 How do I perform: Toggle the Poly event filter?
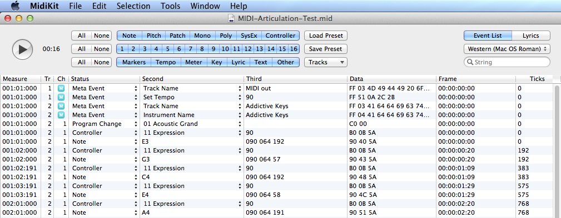(x=226, y=36)
